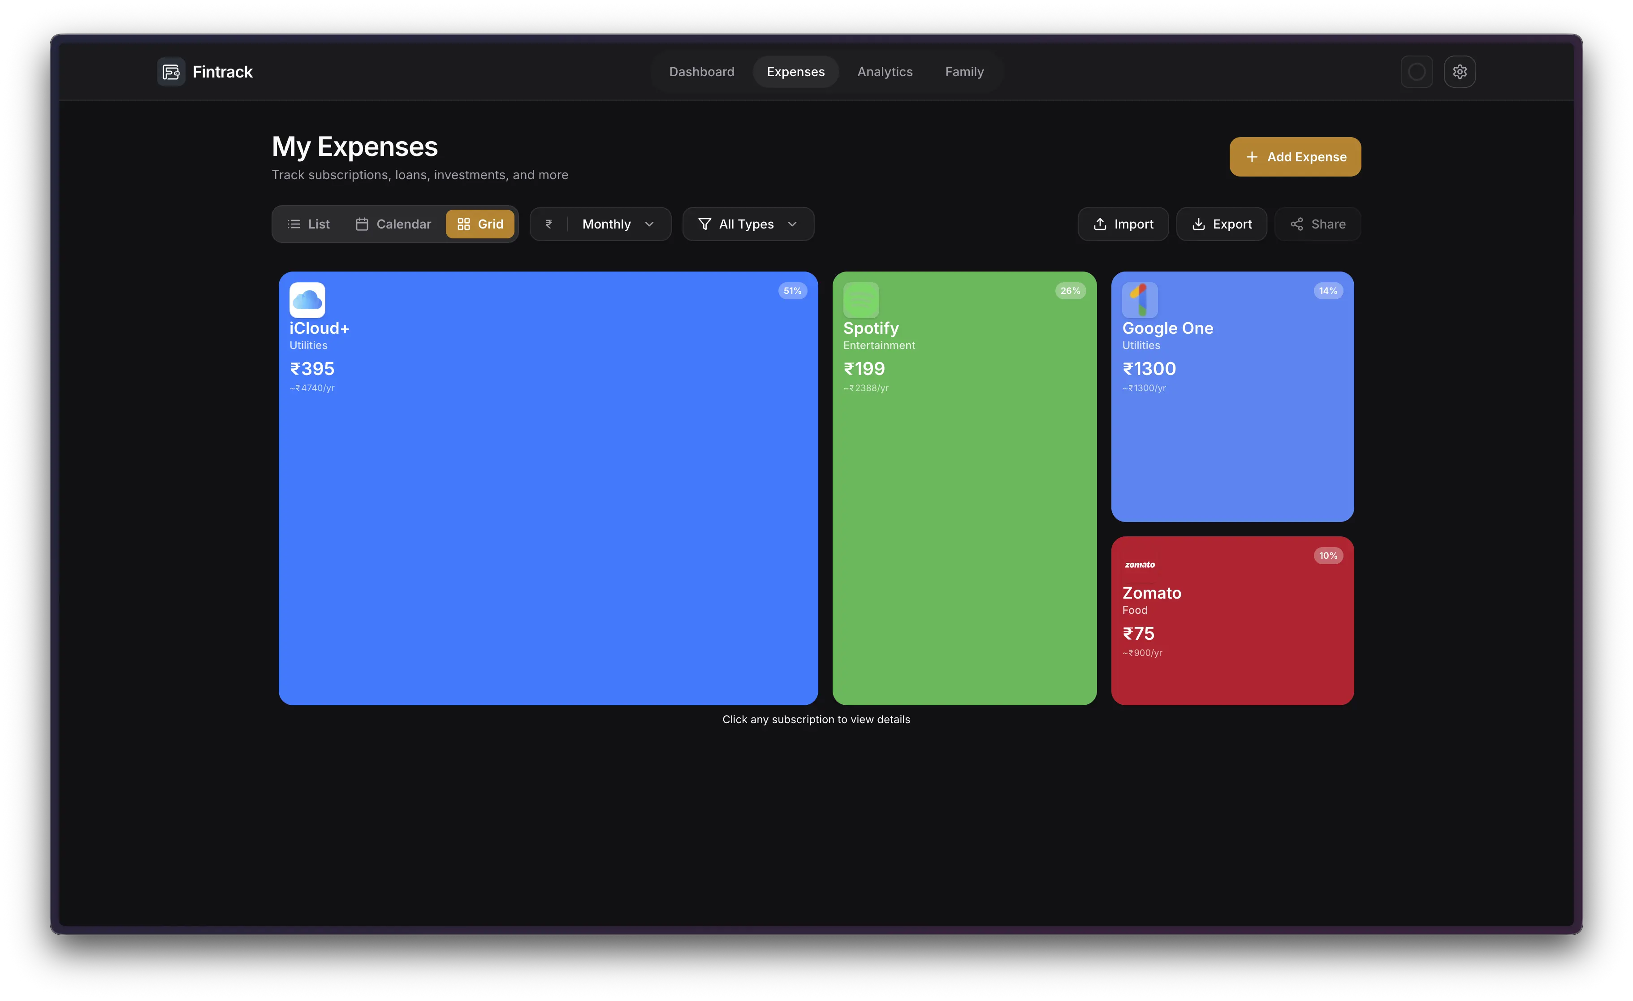This screenshot has width=1633, height=1001.
Task: Open the iCloud+ subscription card
Action: pos(548,488)
